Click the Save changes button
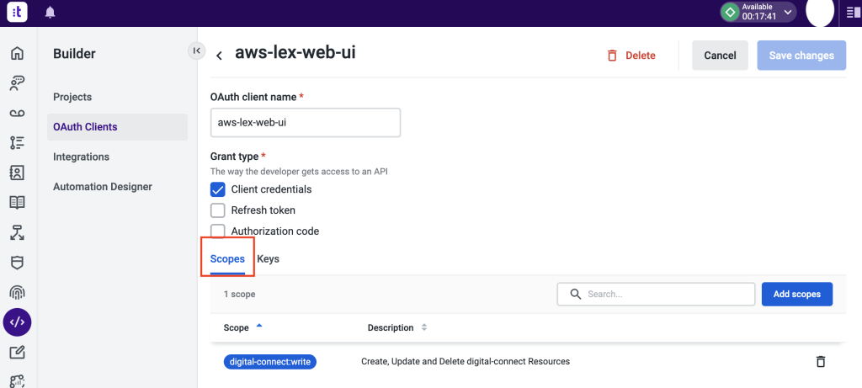This screenshot has height=388, width=862. pos(801,56)
